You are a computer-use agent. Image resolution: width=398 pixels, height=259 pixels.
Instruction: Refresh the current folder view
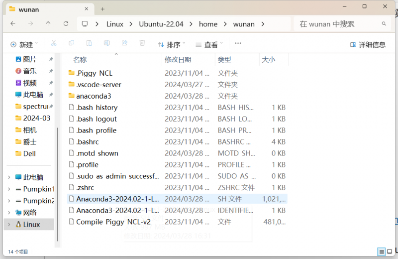click(x=66, y=24)
